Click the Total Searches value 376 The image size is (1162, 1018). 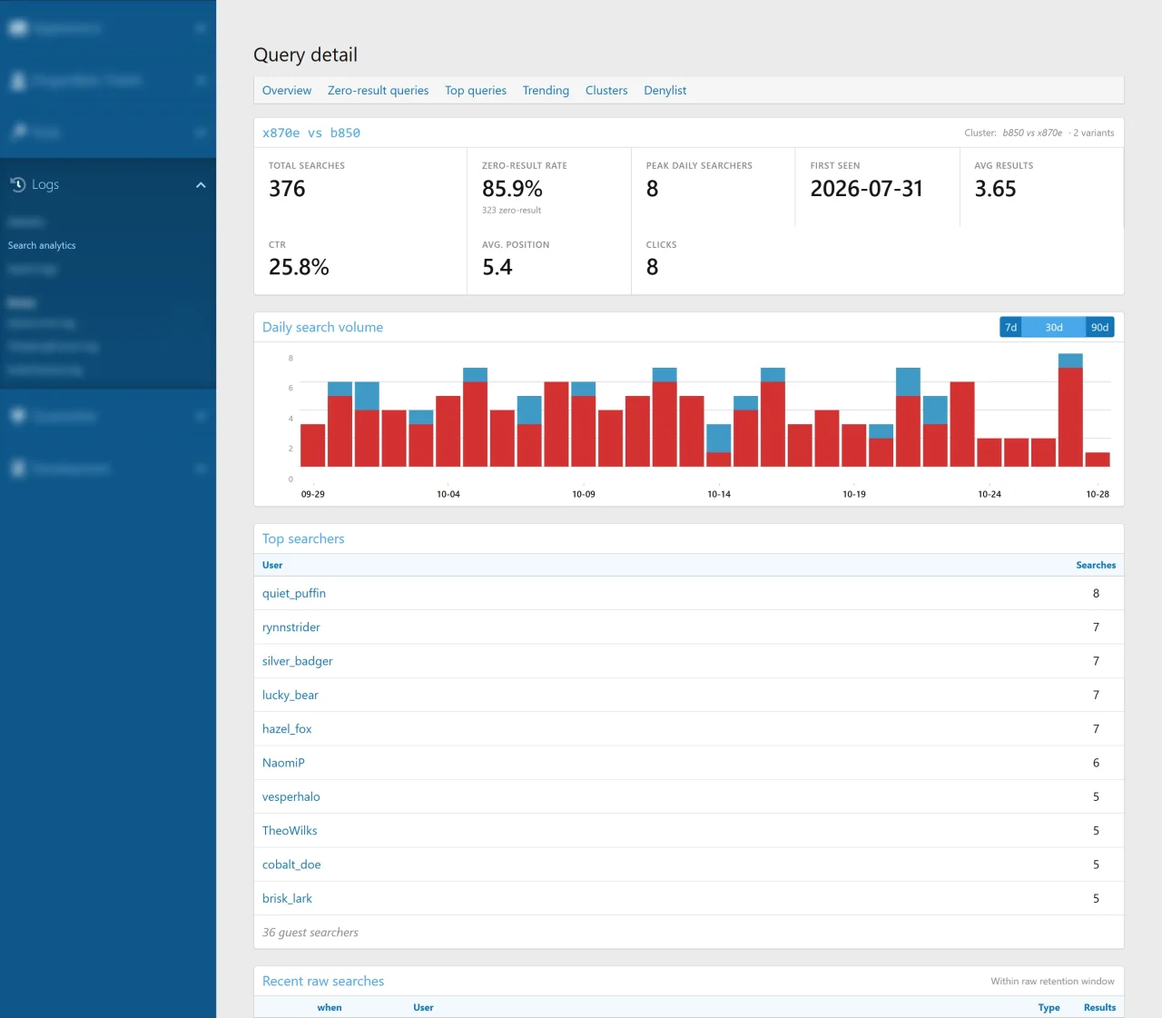pyautogui.click(x=287, y=189)
